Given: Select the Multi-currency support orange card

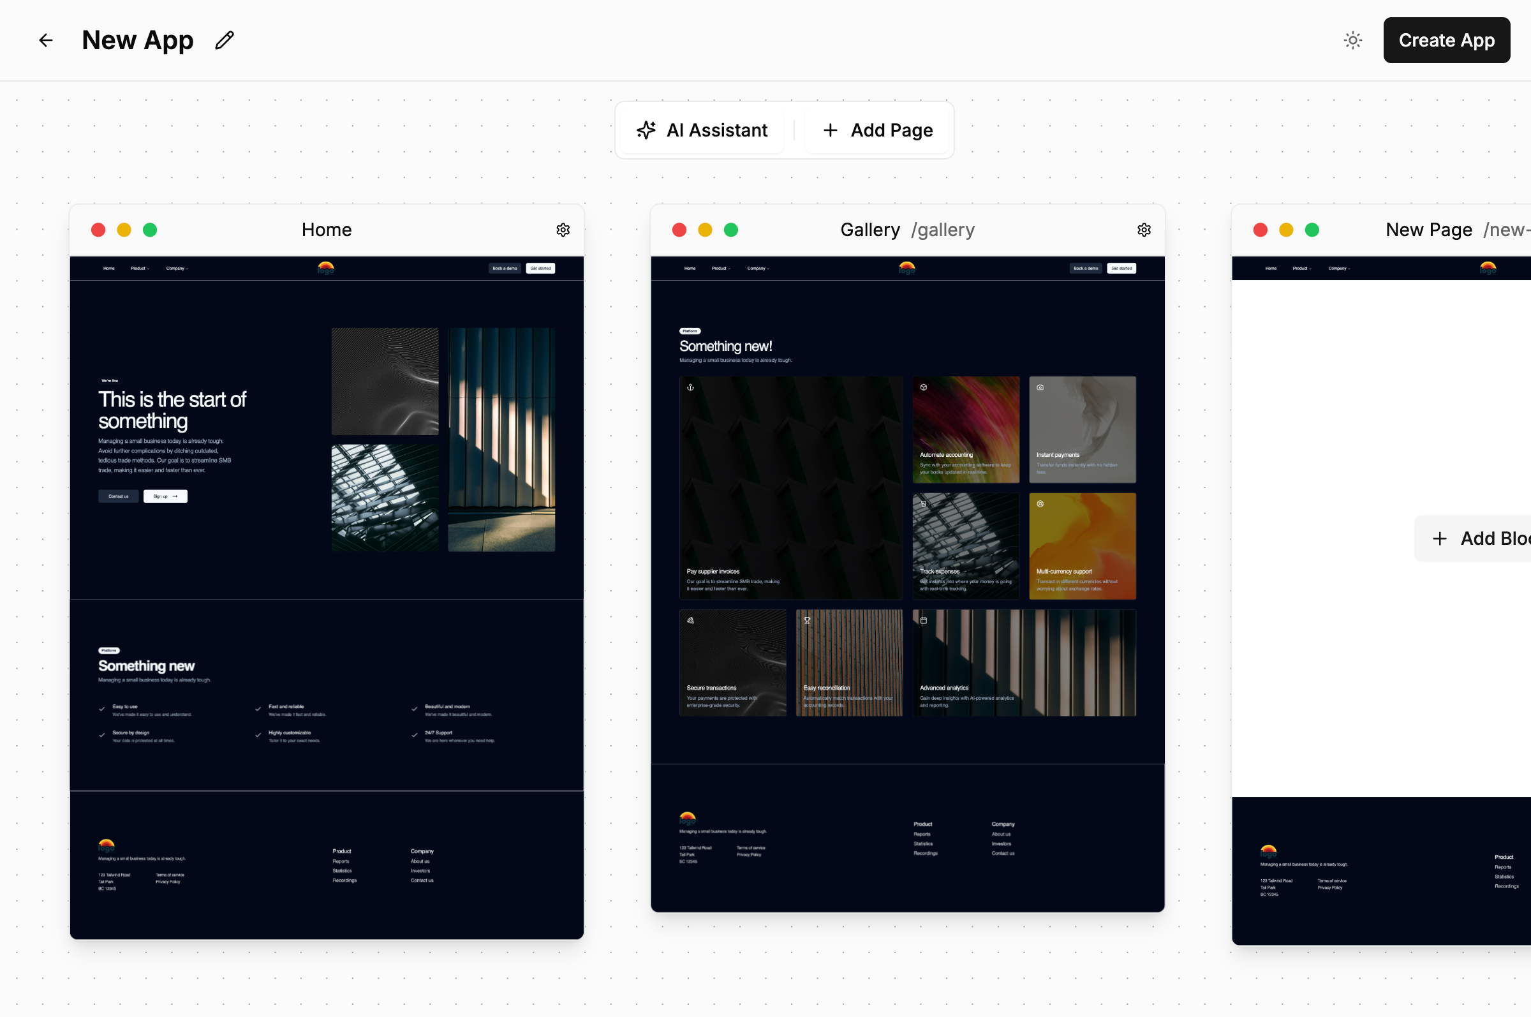Looking at the screenshot, I should pyautogui.click(x=1082, y=546).
